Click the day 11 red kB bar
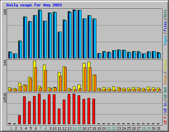The height and width of the screenshot is (132, 169). pos(59,116)
